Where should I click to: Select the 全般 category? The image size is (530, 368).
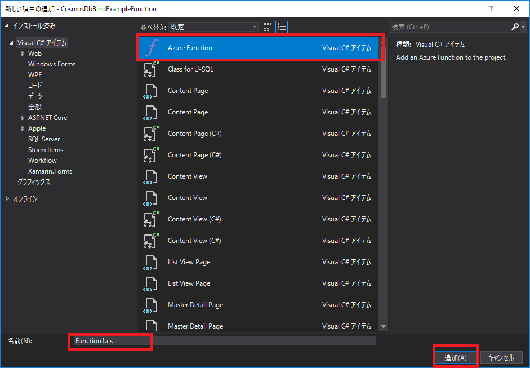click(35, 107)
